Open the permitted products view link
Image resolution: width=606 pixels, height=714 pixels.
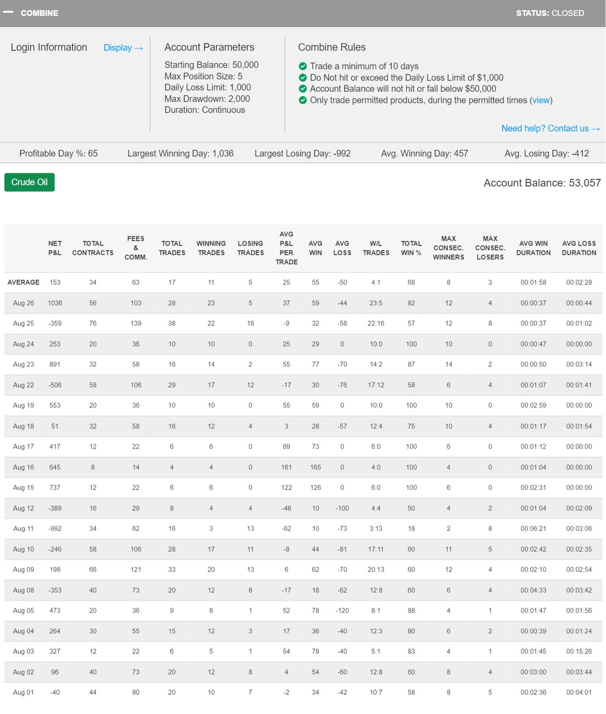pos(541,100)
